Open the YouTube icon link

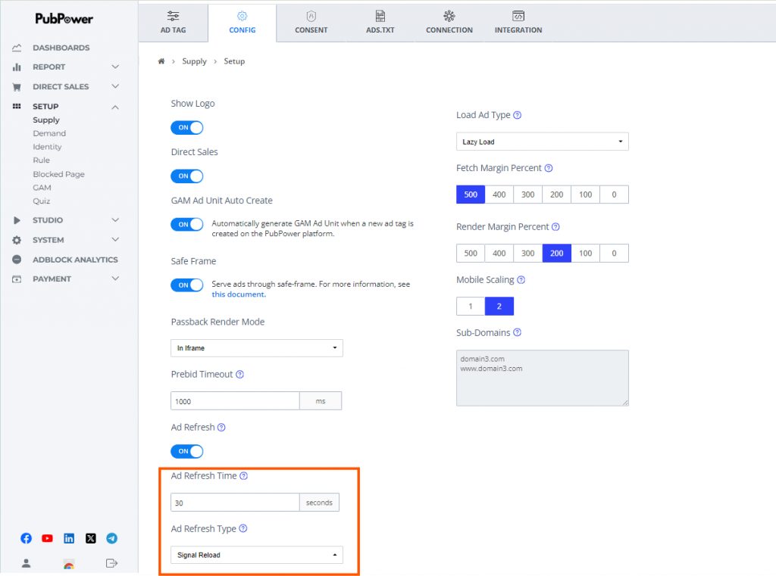[48, 538]
